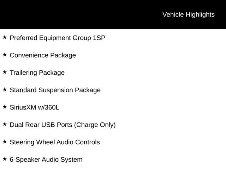Click the star by Standard Suspension Package

tap(5, 89)
